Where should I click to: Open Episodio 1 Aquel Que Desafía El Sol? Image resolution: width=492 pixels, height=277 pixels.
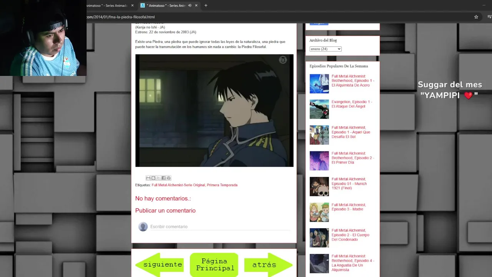[x=351, y=132]
